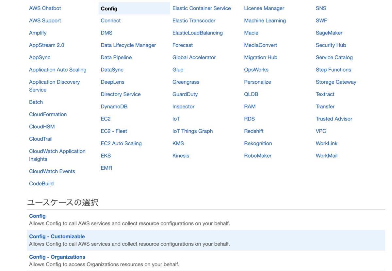The image size is (392, 271).
Task: Click the QLDB service link
Action: pos(251,94)
